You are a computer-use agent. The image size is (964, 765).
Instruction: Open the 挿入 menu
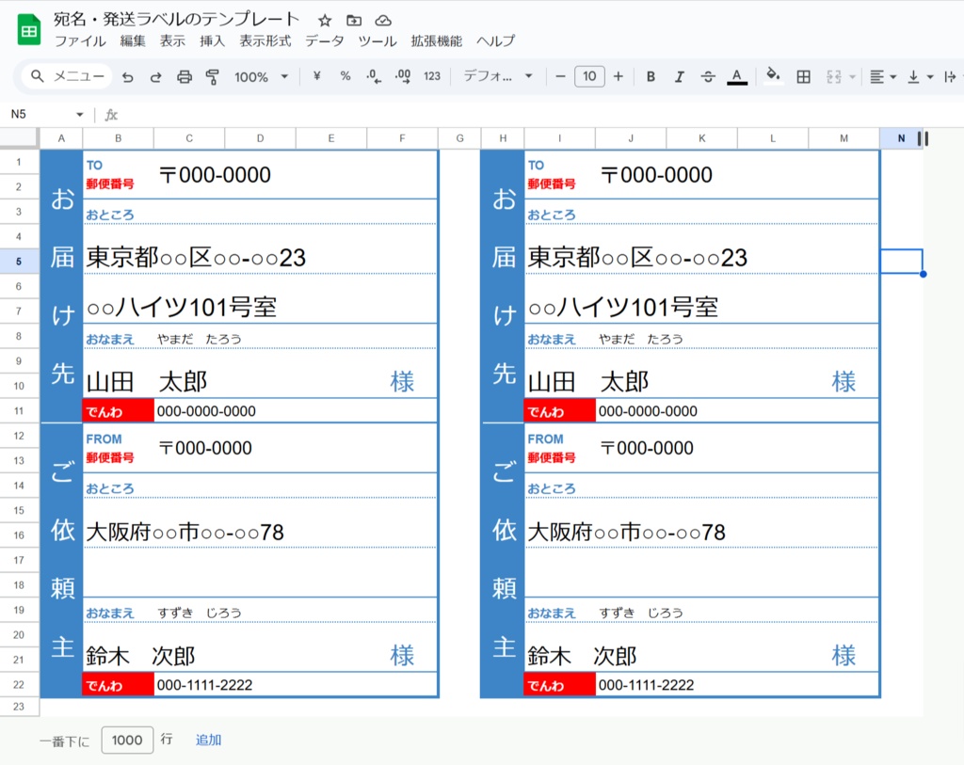click(213, 41)
